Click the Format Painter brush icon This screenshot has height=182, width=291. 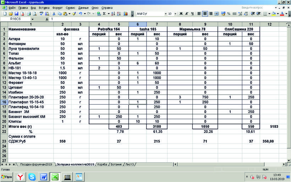tap(74, 14)
